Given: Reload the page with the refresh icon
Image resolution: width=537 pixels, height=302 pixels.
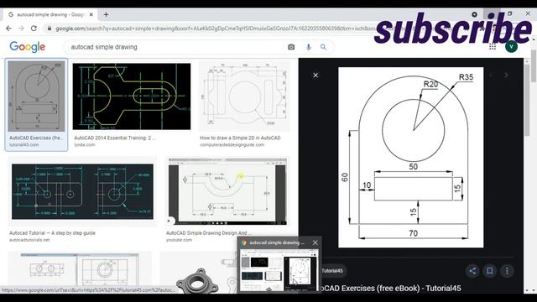Looking at the screenshot, I should (x=34, y=29).
